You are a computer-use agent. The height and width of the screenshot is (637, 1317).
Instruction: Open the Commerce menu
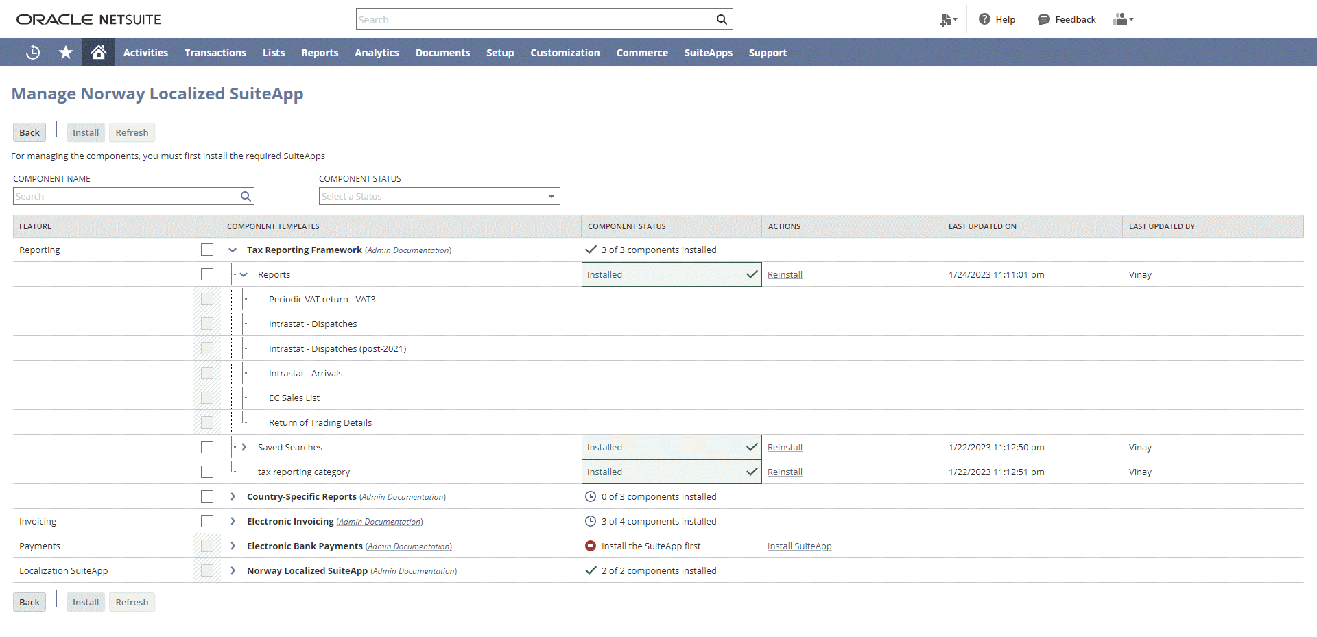[x=642, y=52]
